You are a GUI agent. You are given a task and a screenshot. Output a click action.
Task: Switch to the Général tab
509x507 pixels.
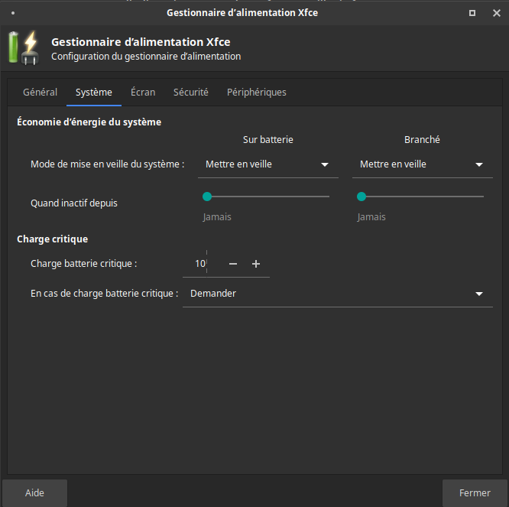coord(41,93)
